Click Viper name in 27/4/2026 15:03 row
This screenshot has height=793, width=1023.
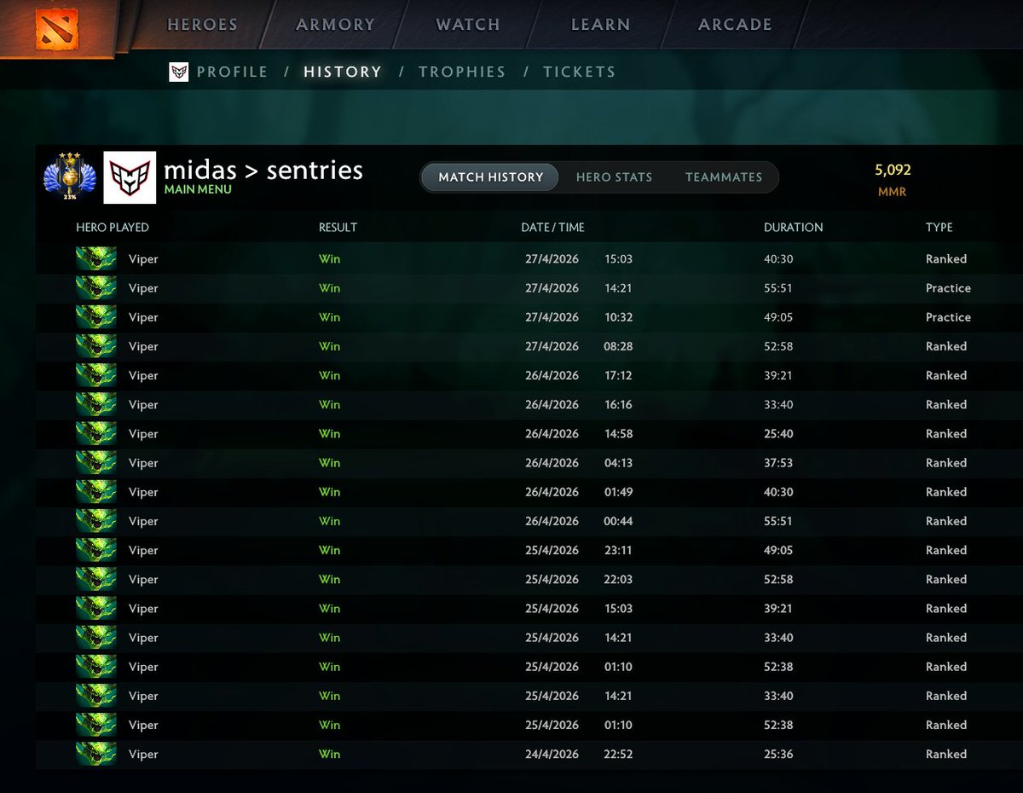(x=143, y=258)
